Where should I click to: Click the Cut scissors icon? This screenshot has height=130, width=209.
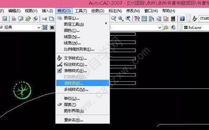[x=44, y=19]
